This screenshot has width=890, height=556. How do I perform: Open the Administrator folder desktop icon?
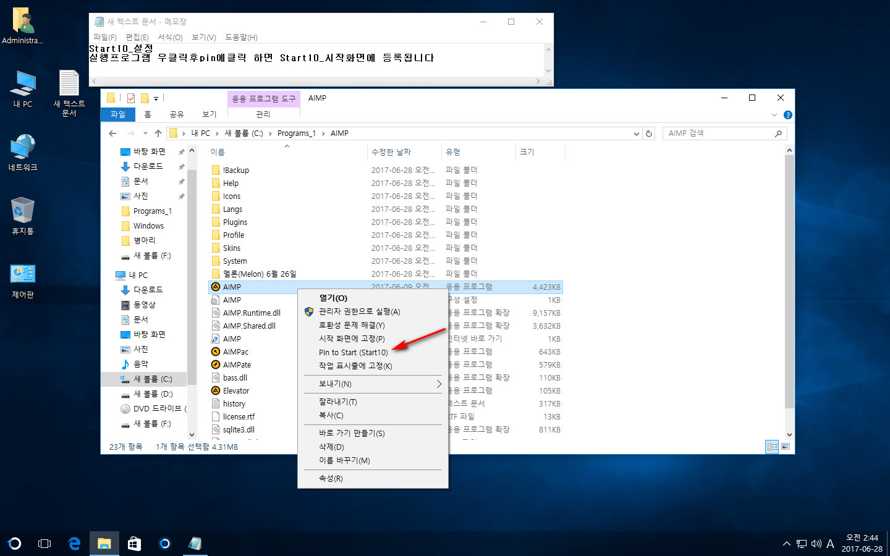(x=23, y=26)
